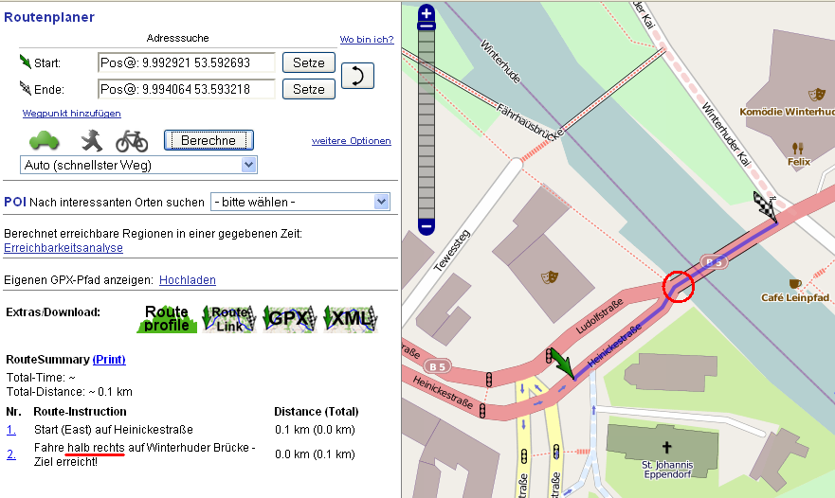Click Setze button for Start position
This screenshot has width=835, height=498.
tap(309, 62)
